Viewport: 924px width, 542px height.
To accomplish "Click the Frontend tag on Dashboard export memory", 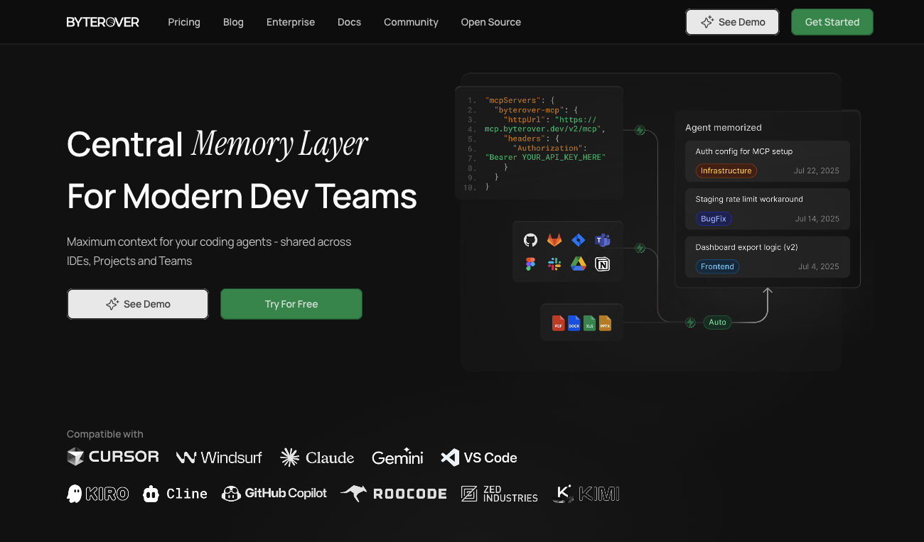I will coord(717,266).
